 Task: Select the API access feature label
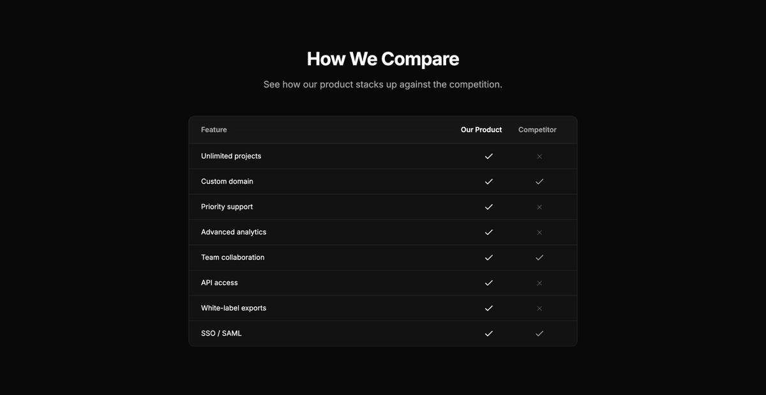click(220, 283)
